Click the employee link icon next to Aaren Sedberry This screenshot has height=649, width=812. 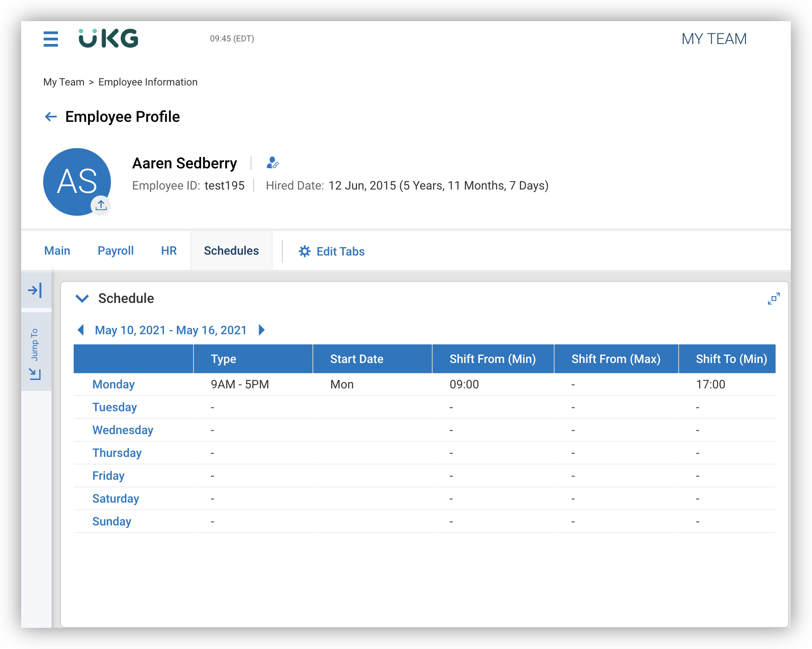pyautogui.click(x=273, y=163)
